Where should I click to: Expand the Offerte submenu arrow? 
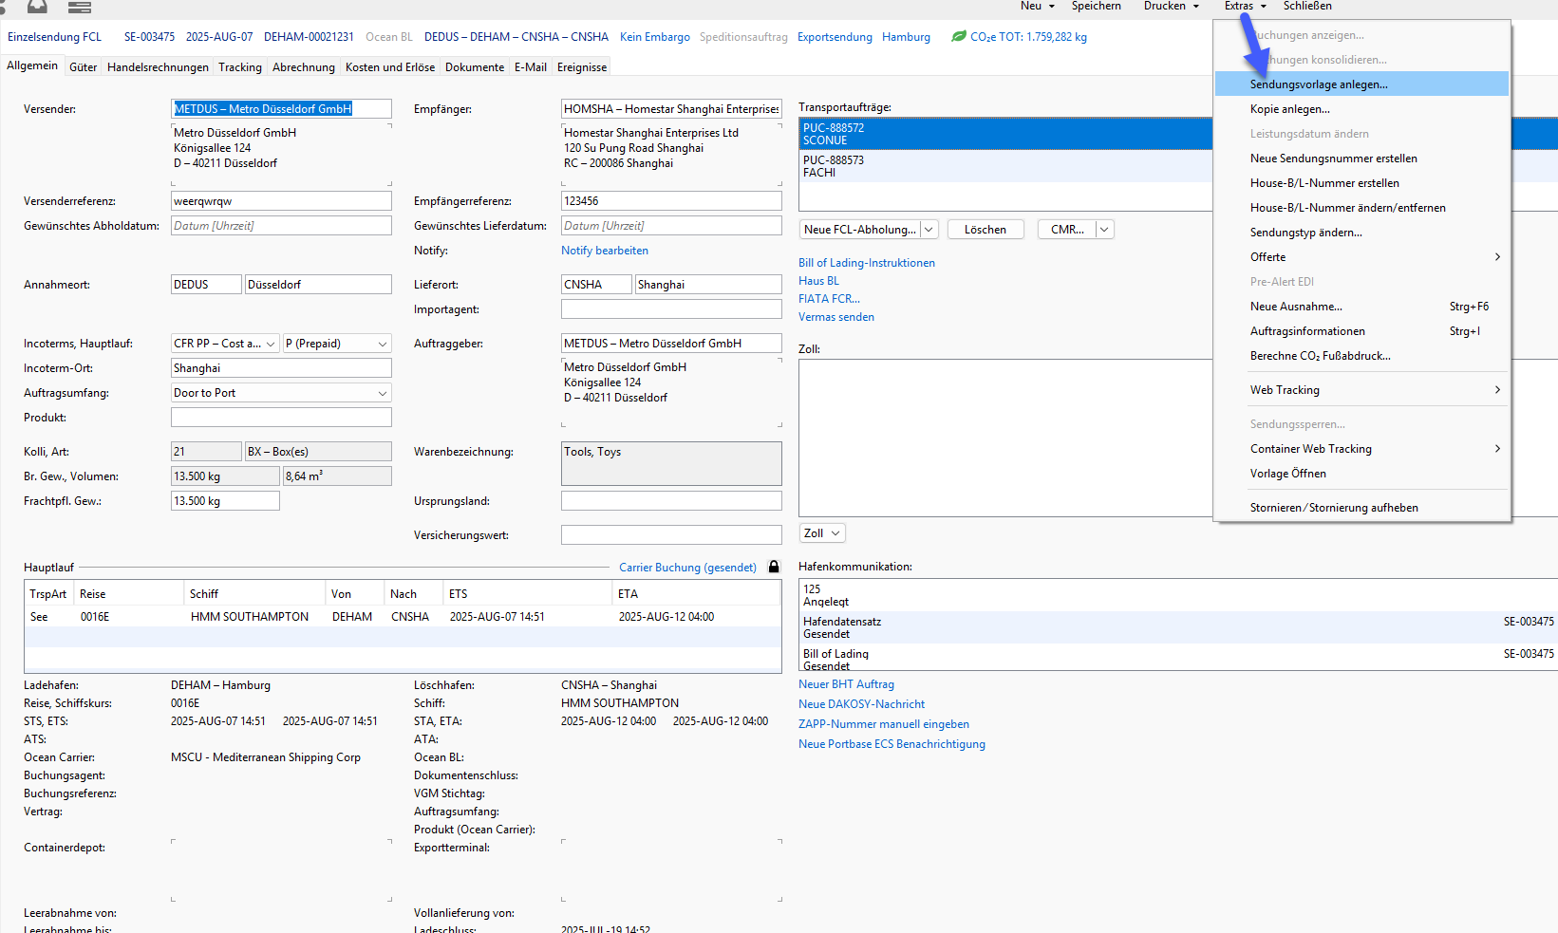click(x=1497, y=257)
